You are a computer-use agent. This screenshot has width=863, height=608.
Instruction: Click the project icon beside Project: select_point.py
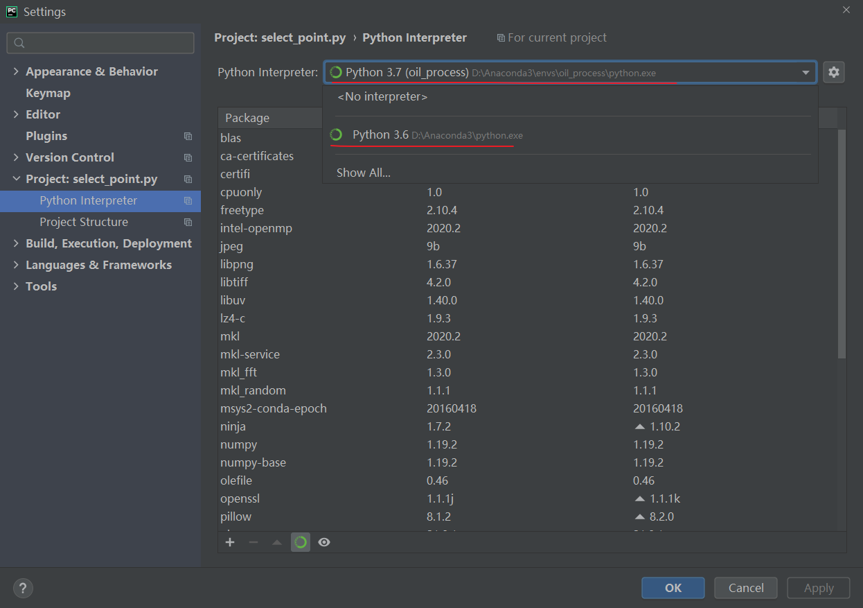click(188, 179)
